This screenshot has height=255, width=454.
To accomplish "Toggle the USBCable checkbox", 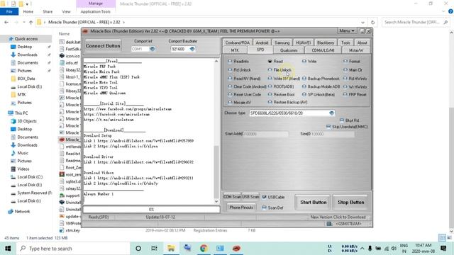I will click(x=264, y=197).
